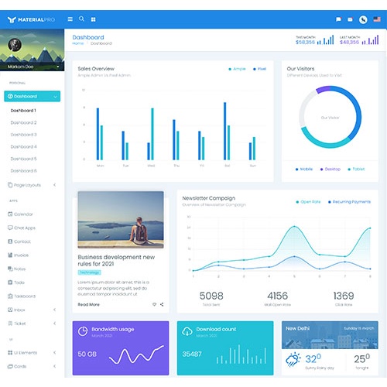Viewport: 387px width, 387px height.
Task: Toggle the Ample series legend
Action: [x=237, y=69]
